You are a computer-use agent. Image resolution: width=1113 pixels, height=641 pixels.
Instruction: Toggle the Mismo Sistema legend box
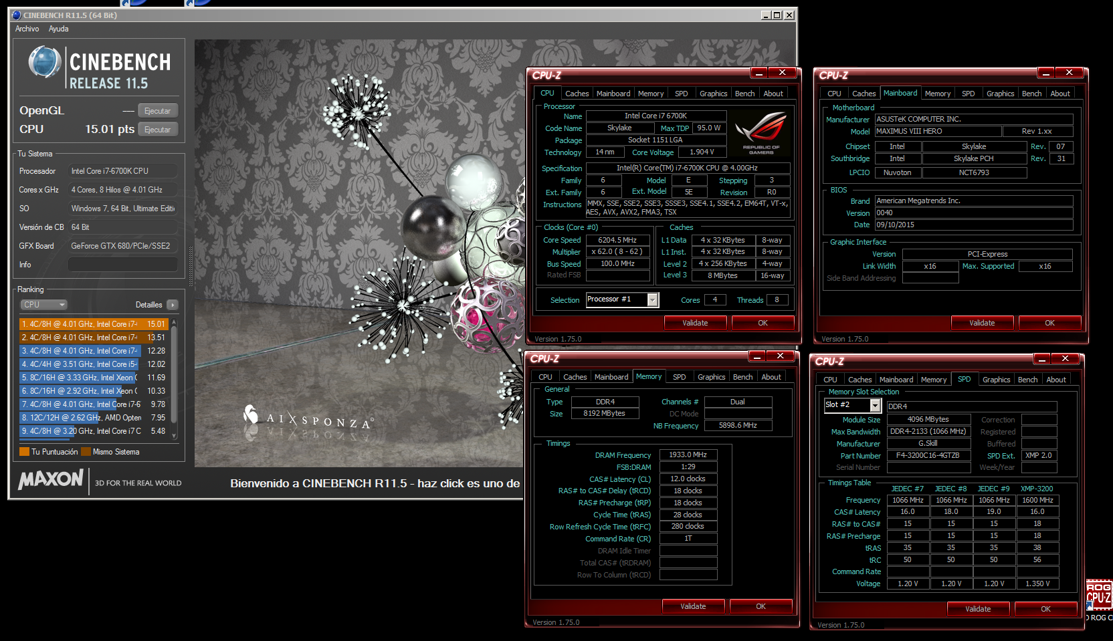pos(86,452)
